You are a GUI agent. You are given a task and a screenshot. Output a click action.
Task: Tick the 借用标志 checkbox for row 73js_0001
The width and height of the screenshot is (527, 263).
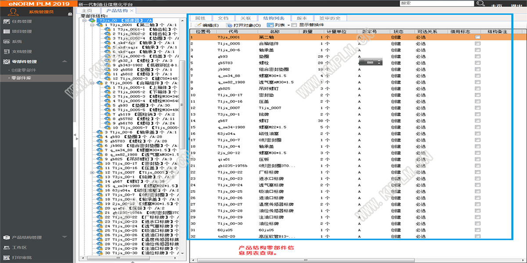477,37
